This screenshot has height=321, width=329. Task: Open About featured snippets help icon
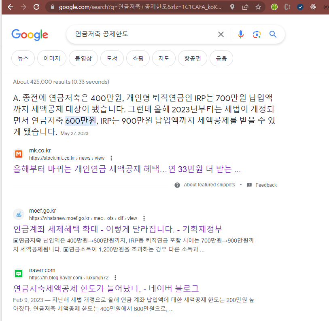(x=177, y=185)
